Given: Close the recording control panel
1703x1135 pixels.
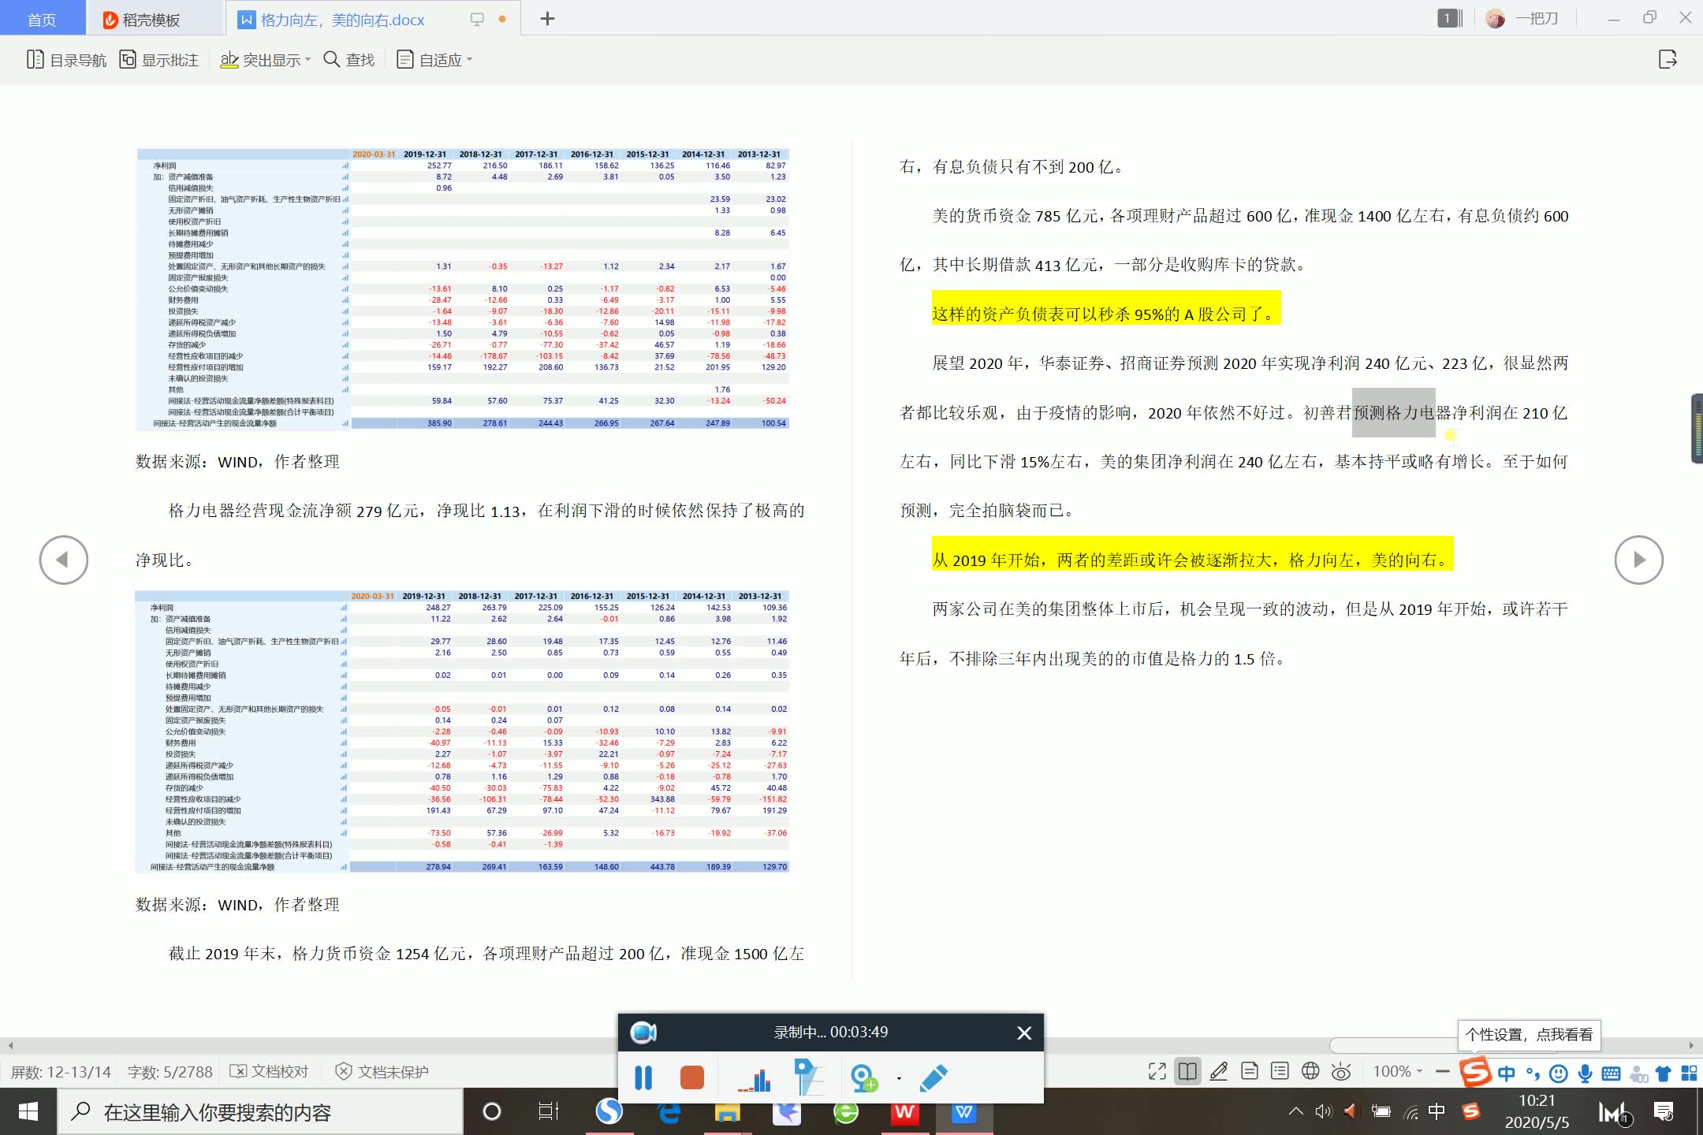Looking at the screenshot, I should click(x=1024, y=1033).
